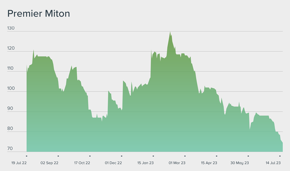Pick the 15 Jan 23 date label

pos(145,163)
